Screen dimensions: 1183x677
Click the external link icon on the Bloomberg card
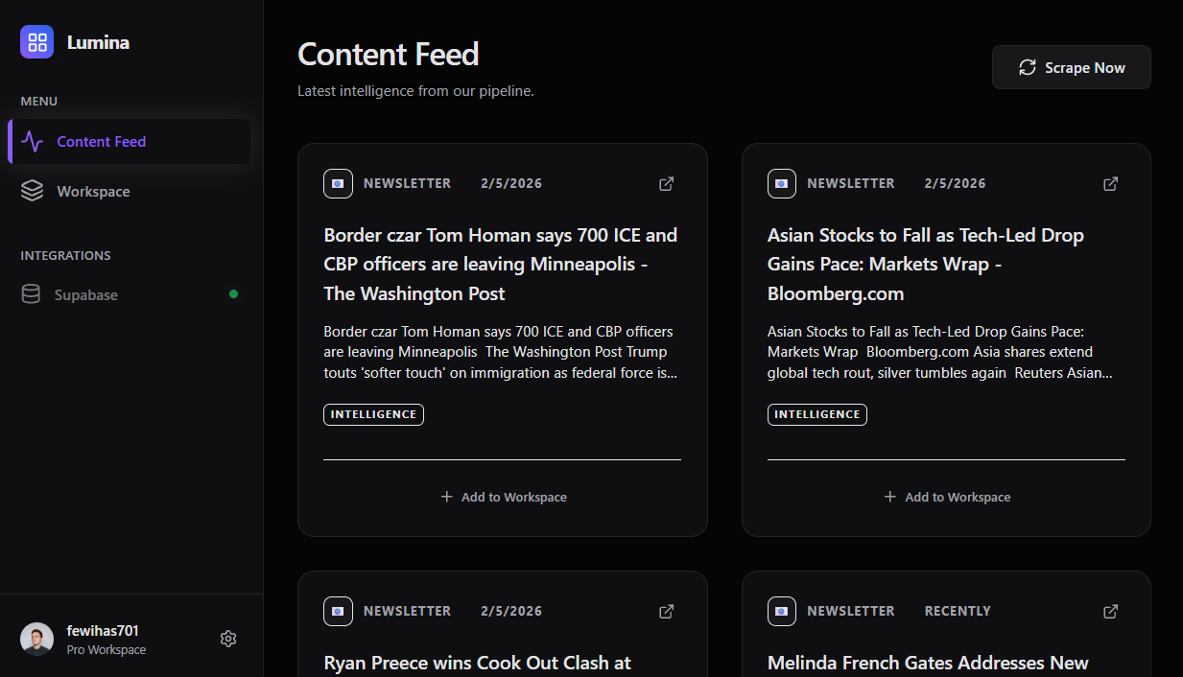point(1110,183)
